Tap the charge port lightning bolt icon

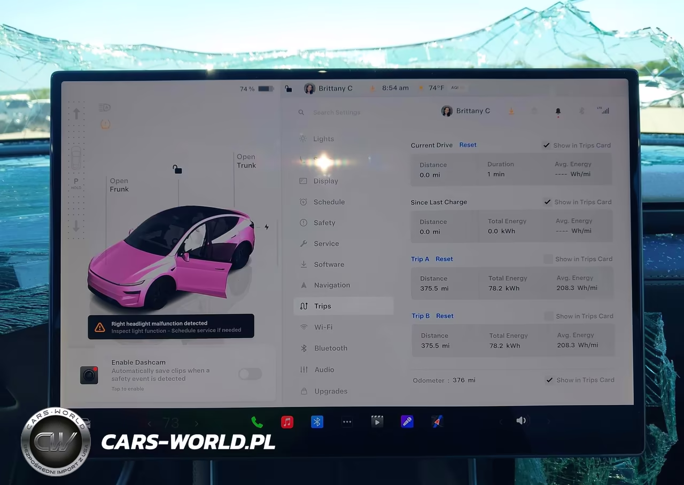(x=267, y=227)
